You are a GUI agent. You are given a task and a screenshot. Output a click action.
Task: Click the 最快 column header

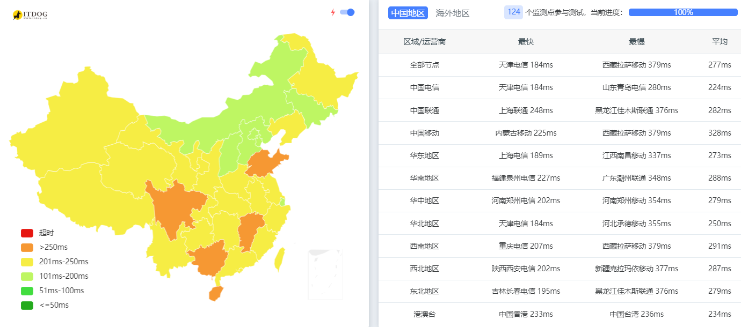[526, 42]
